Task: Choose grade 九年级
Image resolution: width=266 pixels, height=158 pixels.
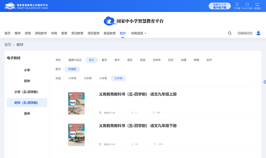Action: point(119,78)
